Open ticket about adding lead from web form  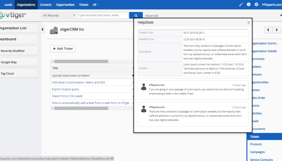[91, 103]
